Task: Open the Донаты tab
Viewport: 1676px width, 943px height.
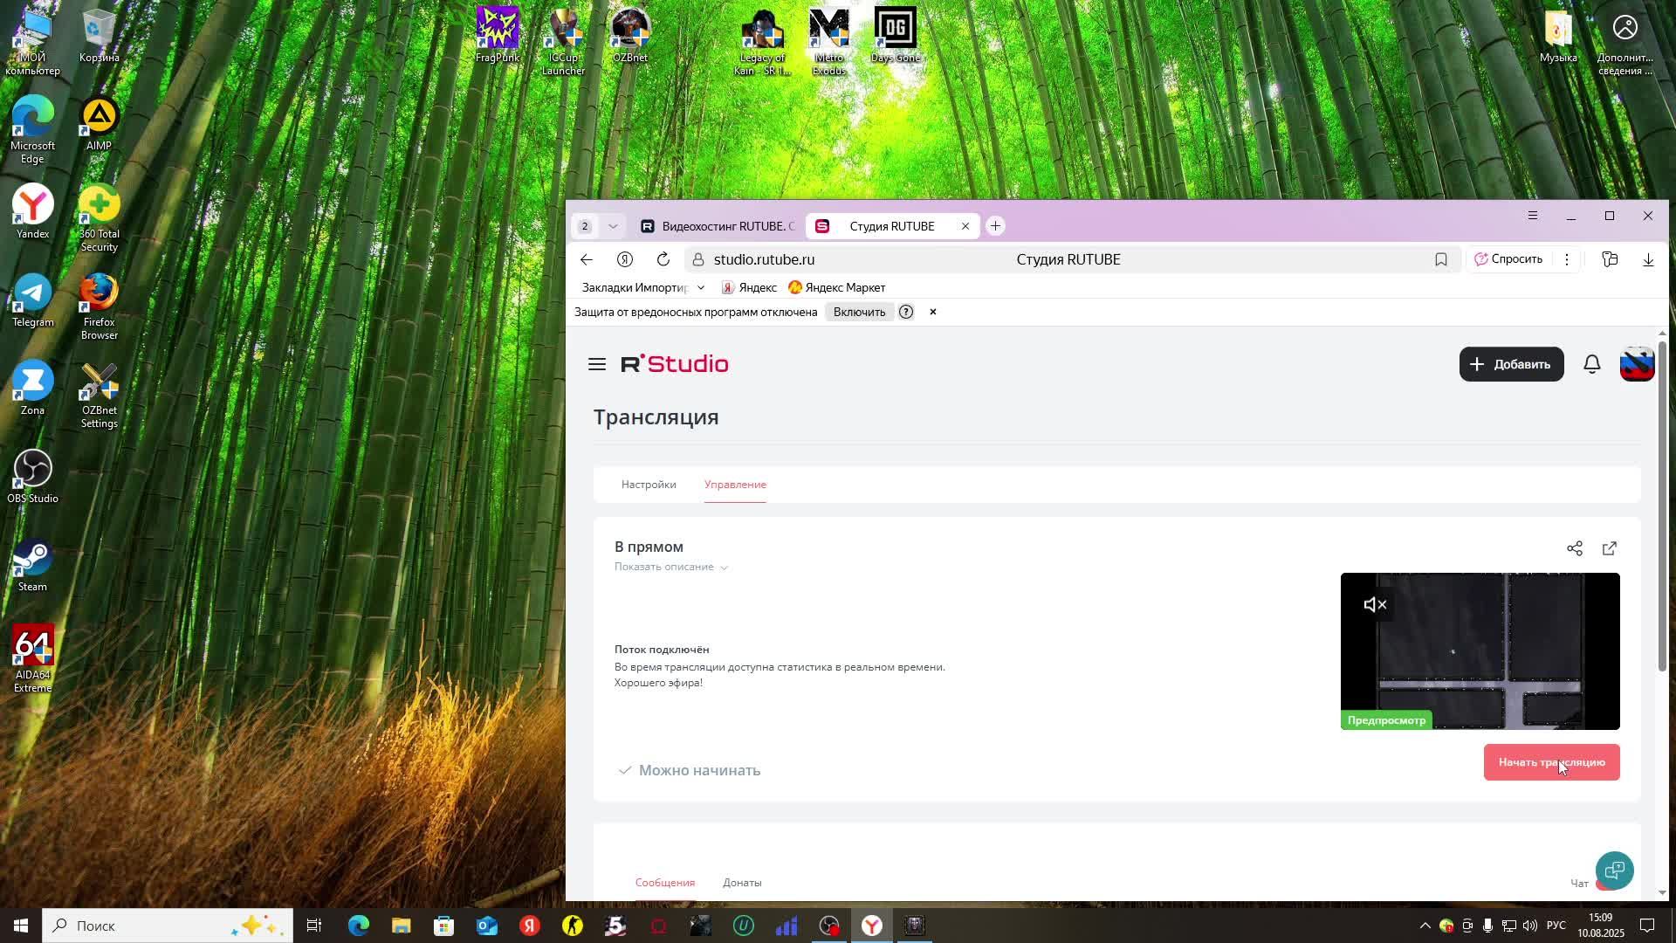Action: pos(741,883)
